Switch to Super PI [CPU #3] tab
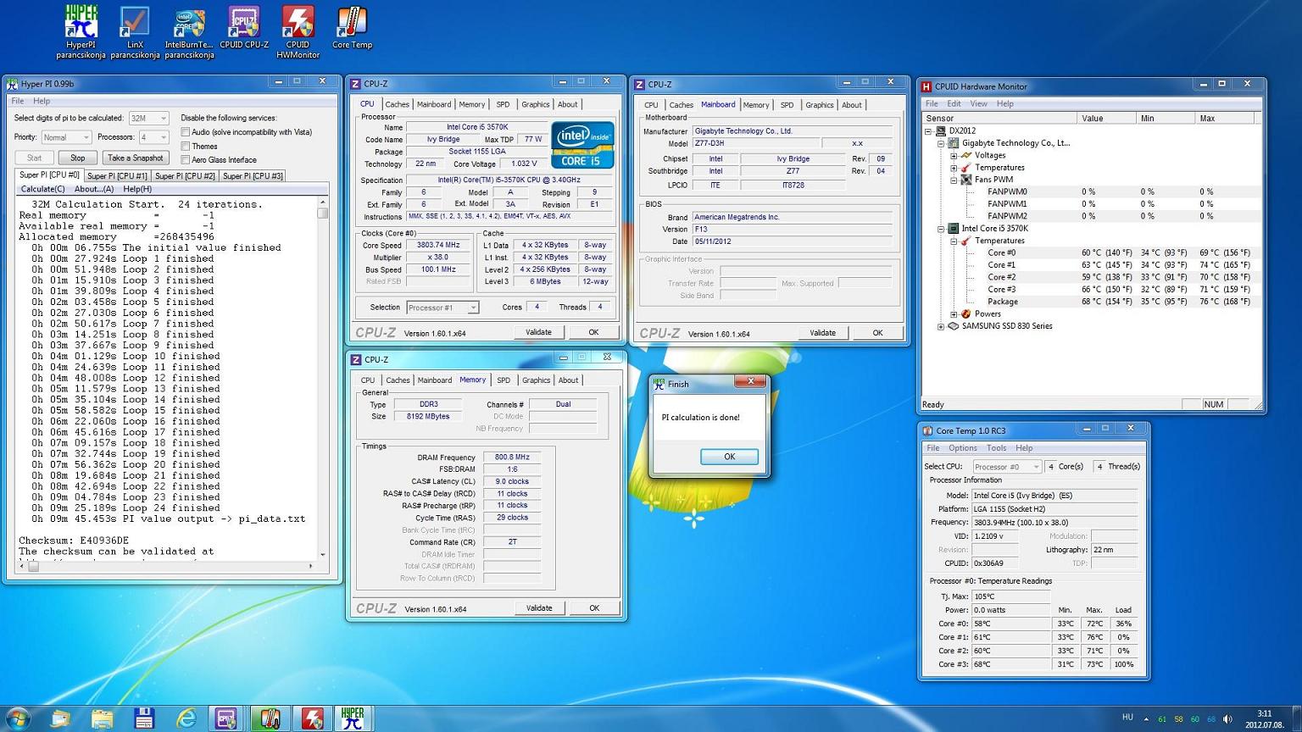This screenshot has height=732, width=1302. pyautogui.click(x=253, y=176)
